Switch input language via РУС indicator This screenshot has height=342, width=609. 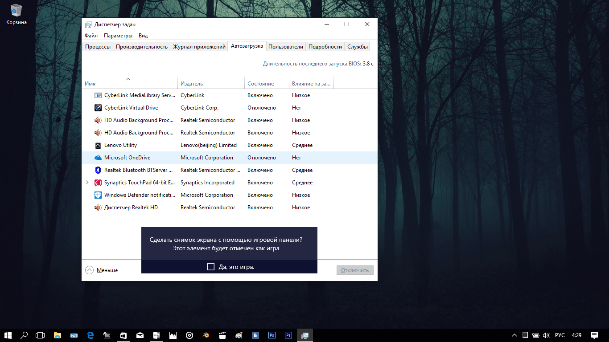click(560, 335)
